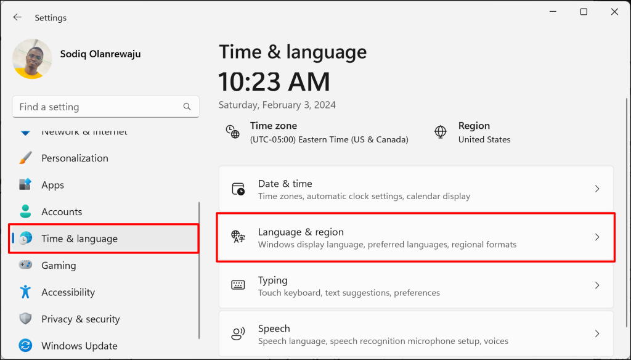Open the Language & region settings title
Image resolution: width=631 pixels, height=360 pixels.
coord(301,232)
